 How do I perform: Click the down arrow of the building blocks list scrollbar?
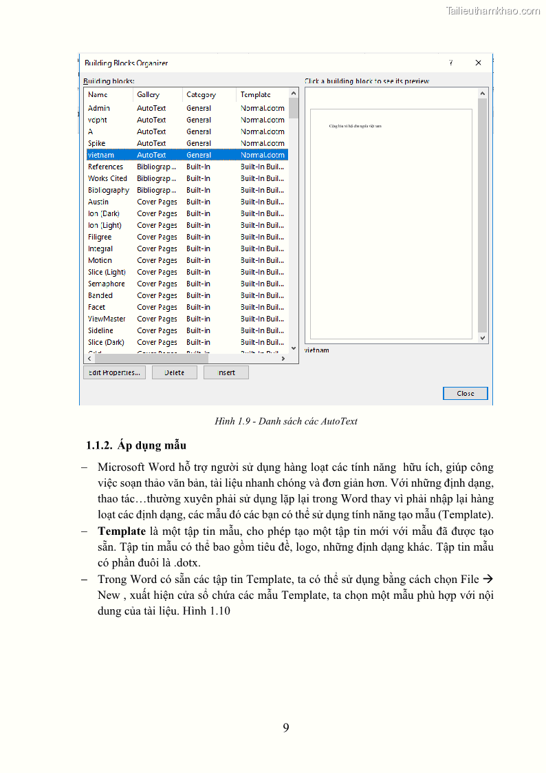294,348
